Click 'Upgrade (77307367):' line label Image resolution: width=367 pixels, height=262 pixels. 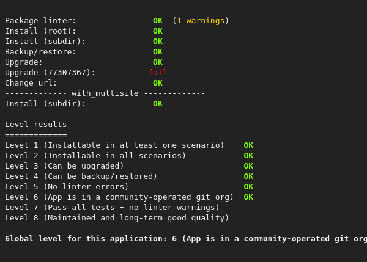[x=50, y=73]
